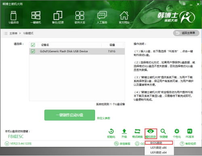Open the 软件大全 software collection icon
202x156 pixels.
tap(80, 17)
